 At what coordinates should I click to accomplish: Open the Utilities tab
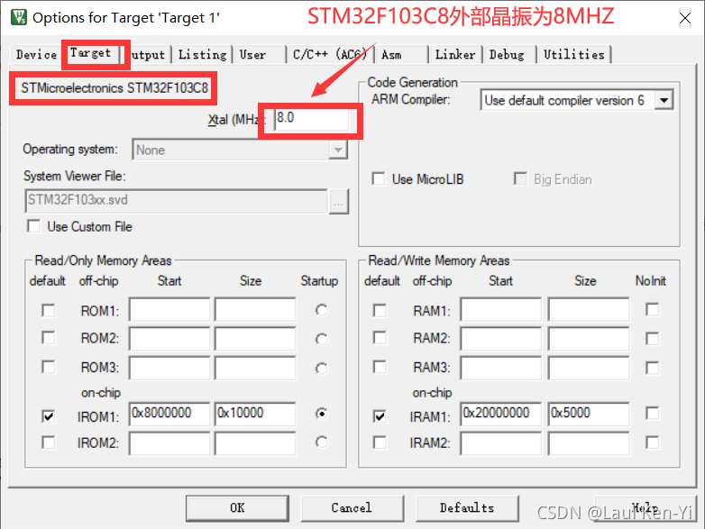tap(573, 54)
